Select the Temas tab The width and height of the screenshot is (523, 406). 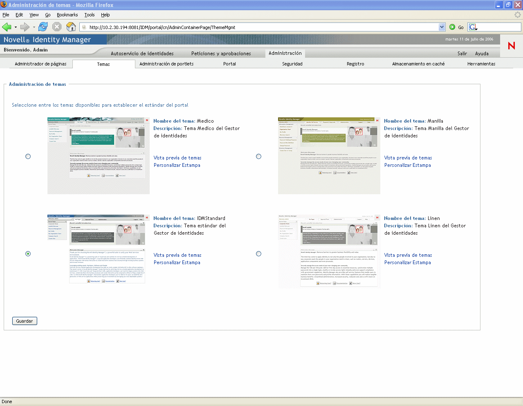tap(103, 64)
